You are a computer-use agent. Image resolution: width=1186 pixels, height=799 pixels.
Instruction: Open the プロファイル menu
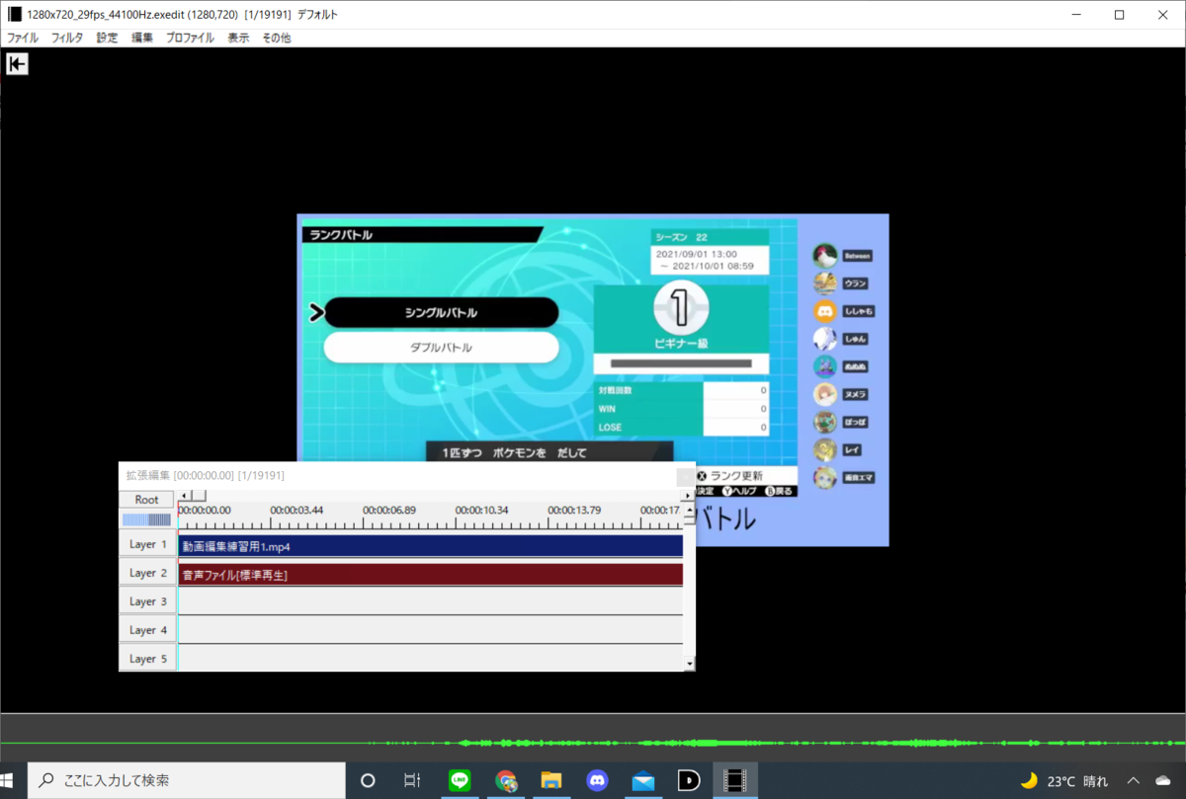190,38
